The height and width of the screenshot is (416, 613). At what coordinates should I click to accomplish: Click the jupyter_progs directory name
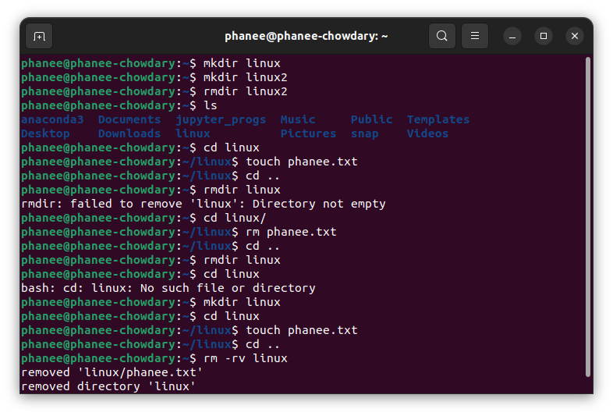pyautogui.click(x=221, y=119)
